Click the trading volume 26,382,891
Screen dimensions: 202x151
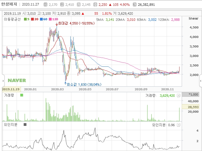tap(146, 5)
